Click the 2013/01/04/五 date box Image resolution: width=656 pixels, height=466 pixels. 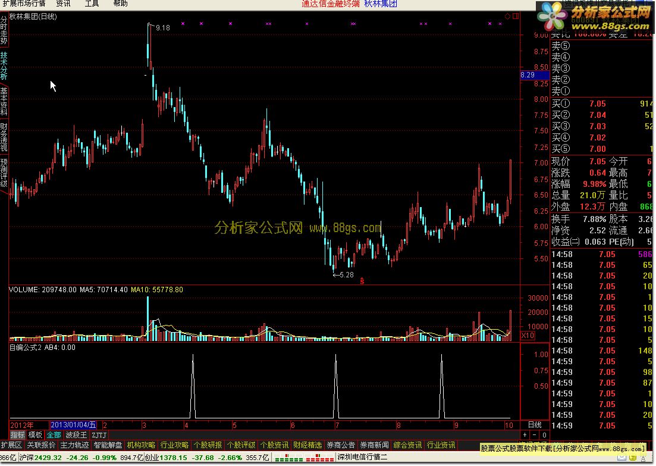coord(73,425)
